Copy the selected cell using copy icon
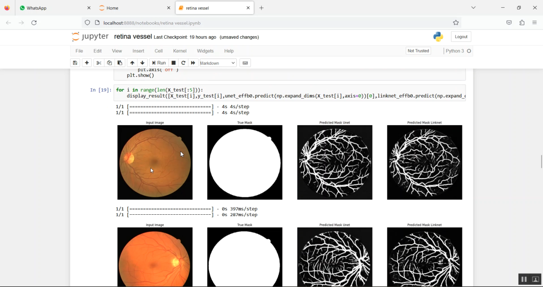 [x=109, y=63]
